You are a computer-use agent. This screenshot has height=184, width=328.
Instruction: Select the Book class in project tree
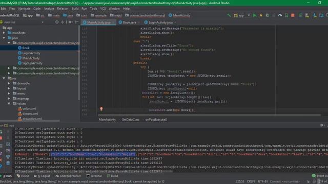point(26,48)
